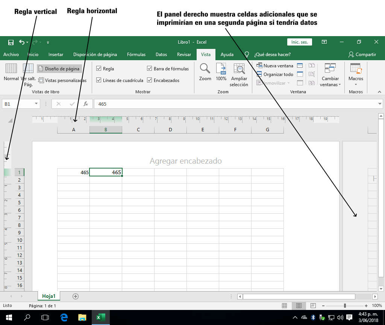Uncheck Líneas de cuadrícula
This screenshot has height=325, width=385.
point(99,80)
